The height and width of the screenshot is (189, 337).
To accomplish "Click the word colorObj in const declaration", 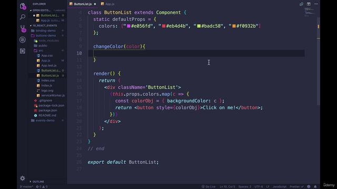I will tap(142, 101).
